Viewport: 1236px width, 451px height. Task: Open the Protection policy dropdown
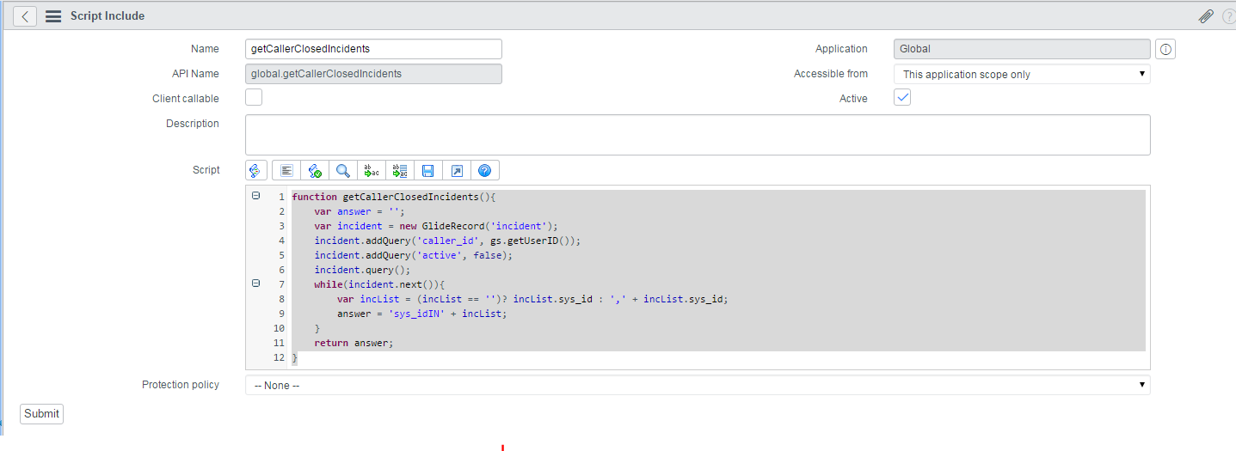click(x=698, y=385)
